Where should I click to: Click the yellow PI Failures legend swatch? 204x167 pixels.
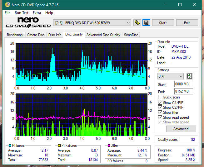pyautogui.click(x=59, y=146)
